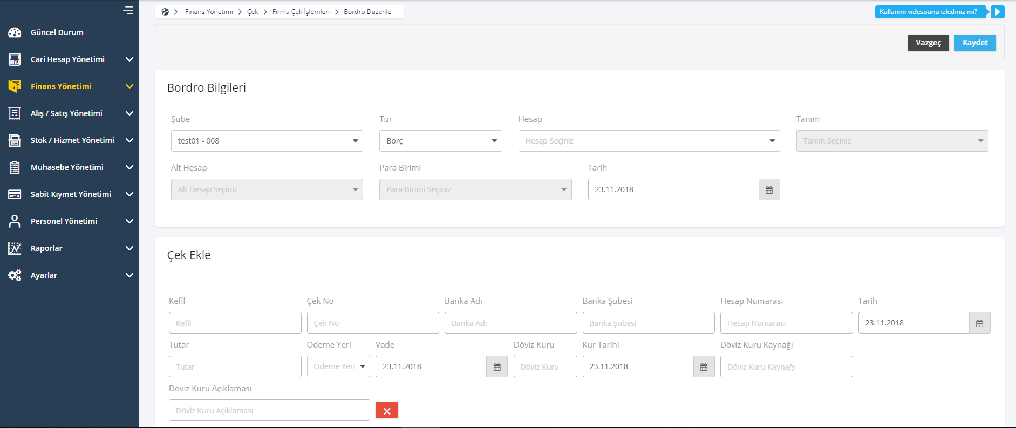1016x428 pixels.
Task: Expand Raporlar menu chevron
Action: click(x=129, y=248)
